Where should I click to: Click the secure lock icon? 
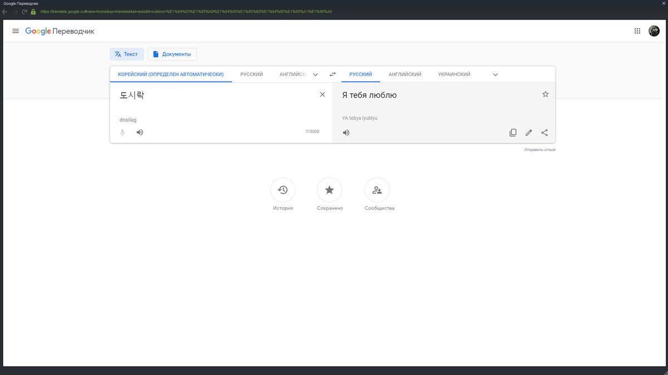point(33,11)
